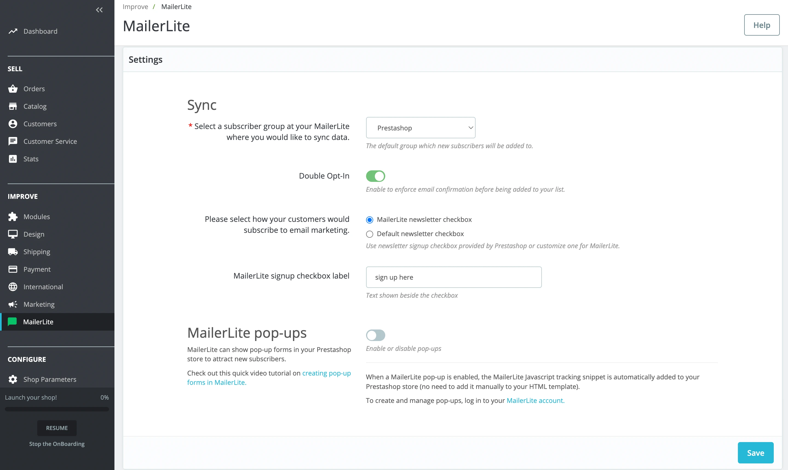Go to Dashboard in sidebar
Image resolution: width=788 pixels, height=470 pixels.
tap(40, 31)
